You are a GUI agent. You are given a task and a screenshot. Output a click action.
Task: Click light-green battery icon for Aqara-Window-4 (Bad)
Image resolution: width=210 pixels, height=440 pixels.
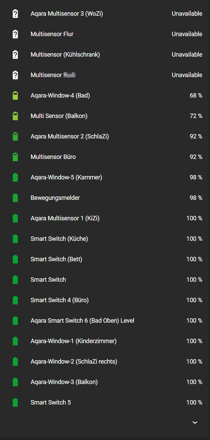pyautogui.click(x=15, y=96)
